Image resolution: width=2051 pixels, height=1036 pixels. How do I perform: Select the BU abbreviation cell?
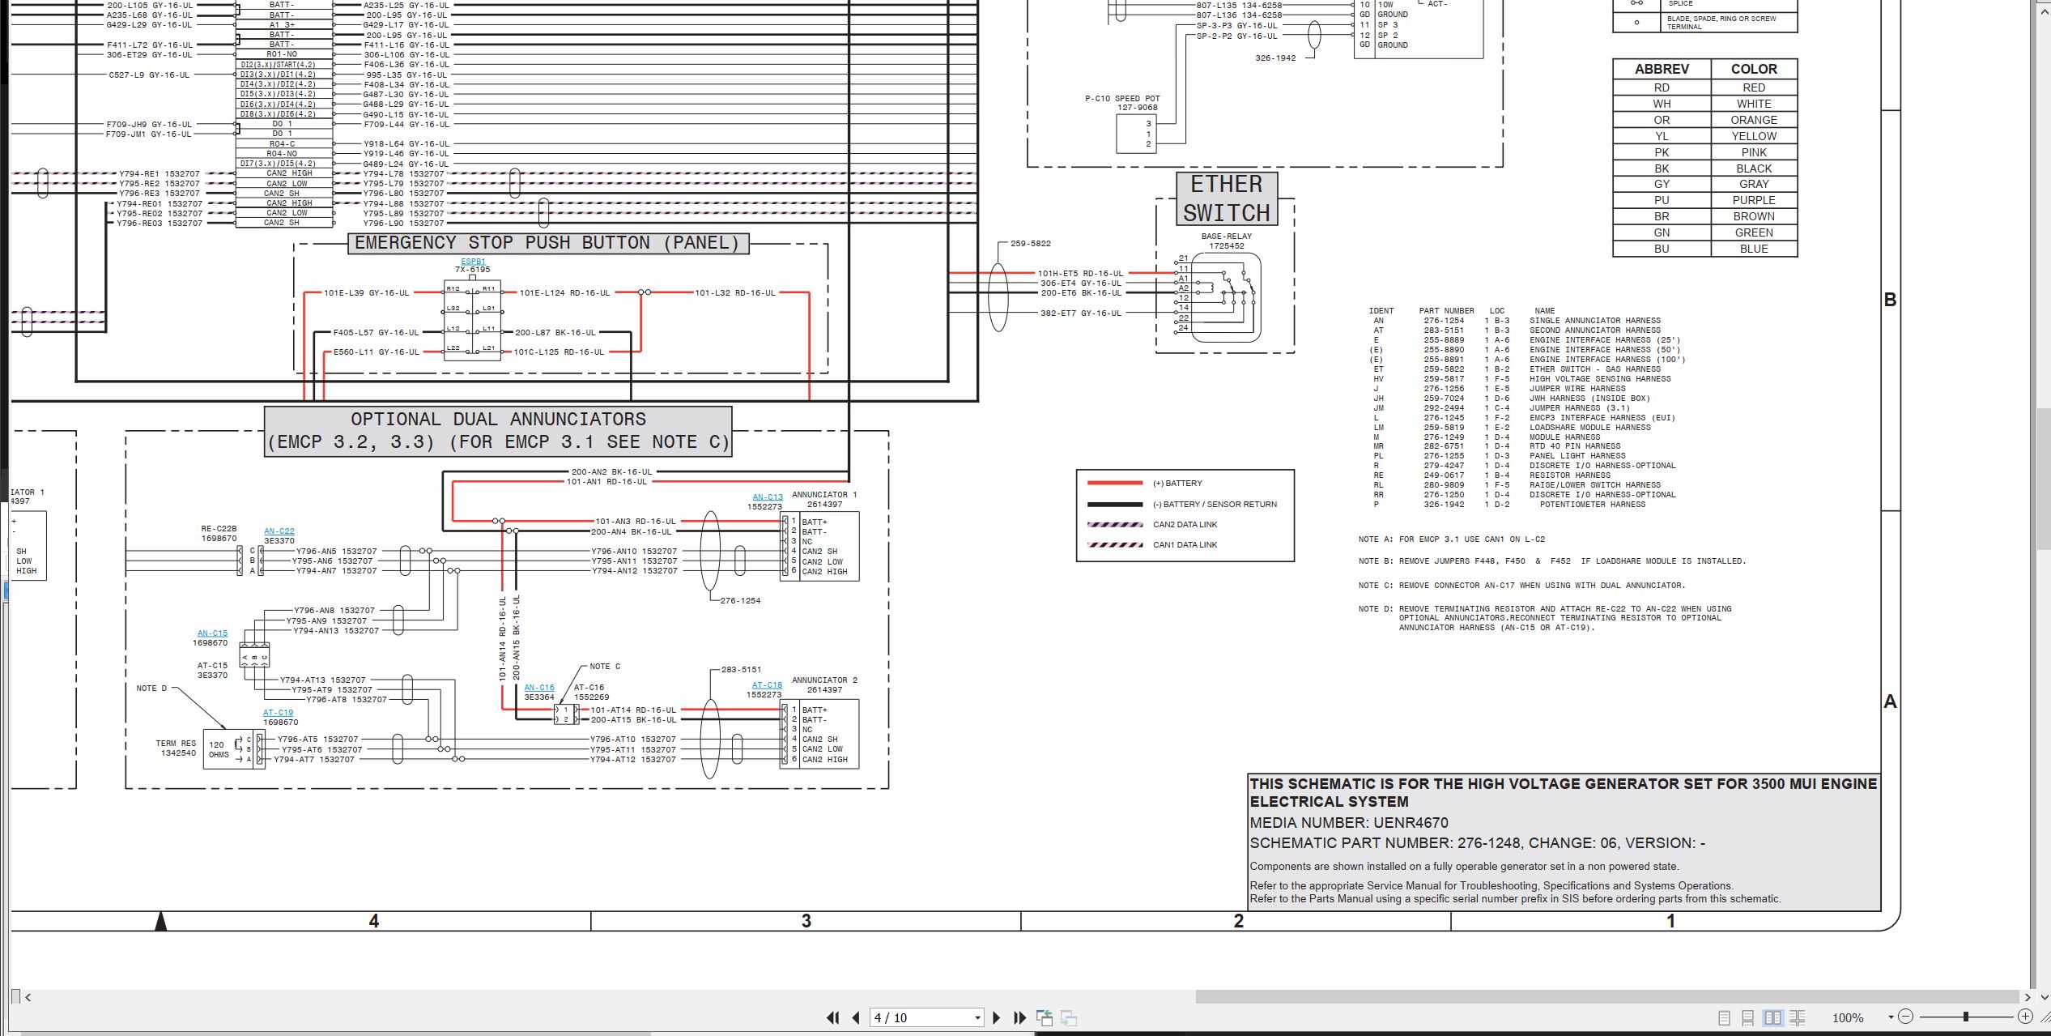coord(1662,249)
